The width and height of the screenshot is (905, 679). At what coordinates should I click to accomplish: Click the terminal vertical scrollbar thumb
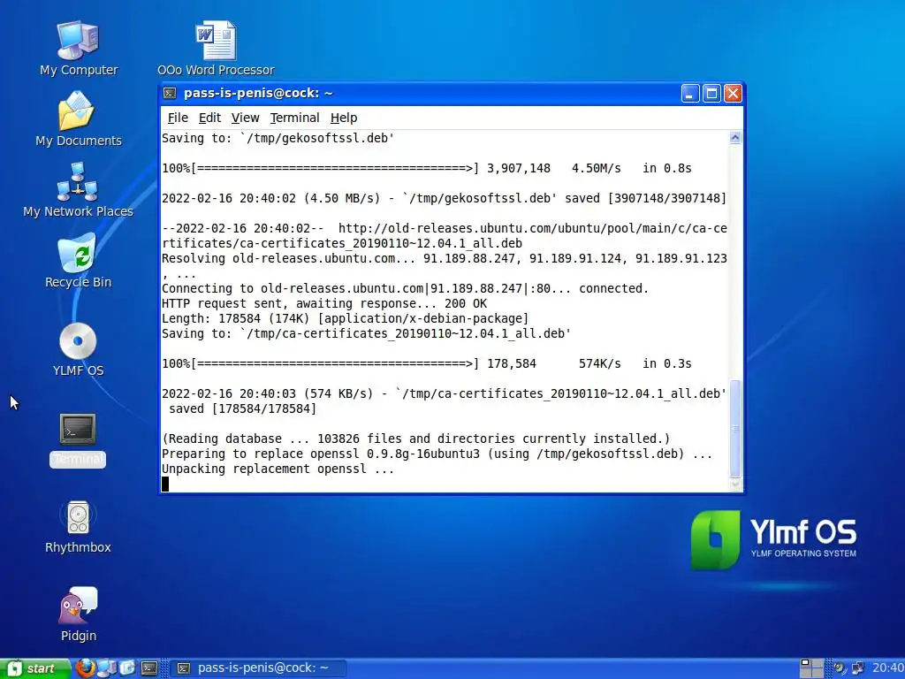tap(735, 429)
